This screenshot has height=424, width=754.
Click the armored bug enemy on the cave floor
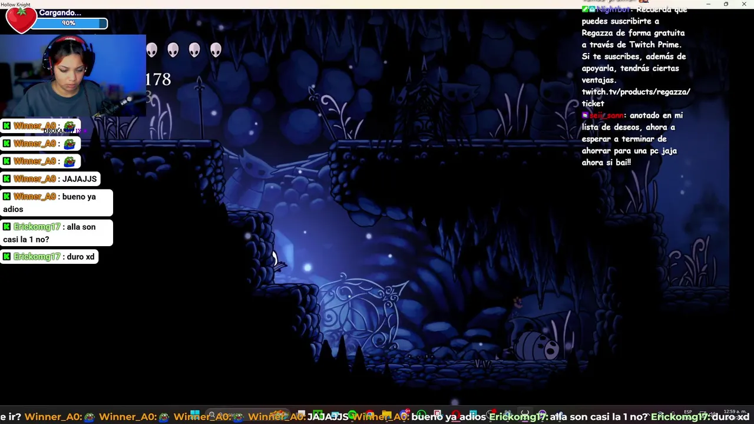click(x=537, y=345)
